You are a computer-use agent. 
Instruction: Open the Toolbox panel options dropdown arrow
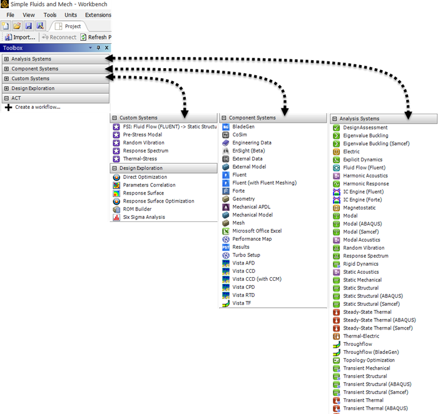coord(90,48)
